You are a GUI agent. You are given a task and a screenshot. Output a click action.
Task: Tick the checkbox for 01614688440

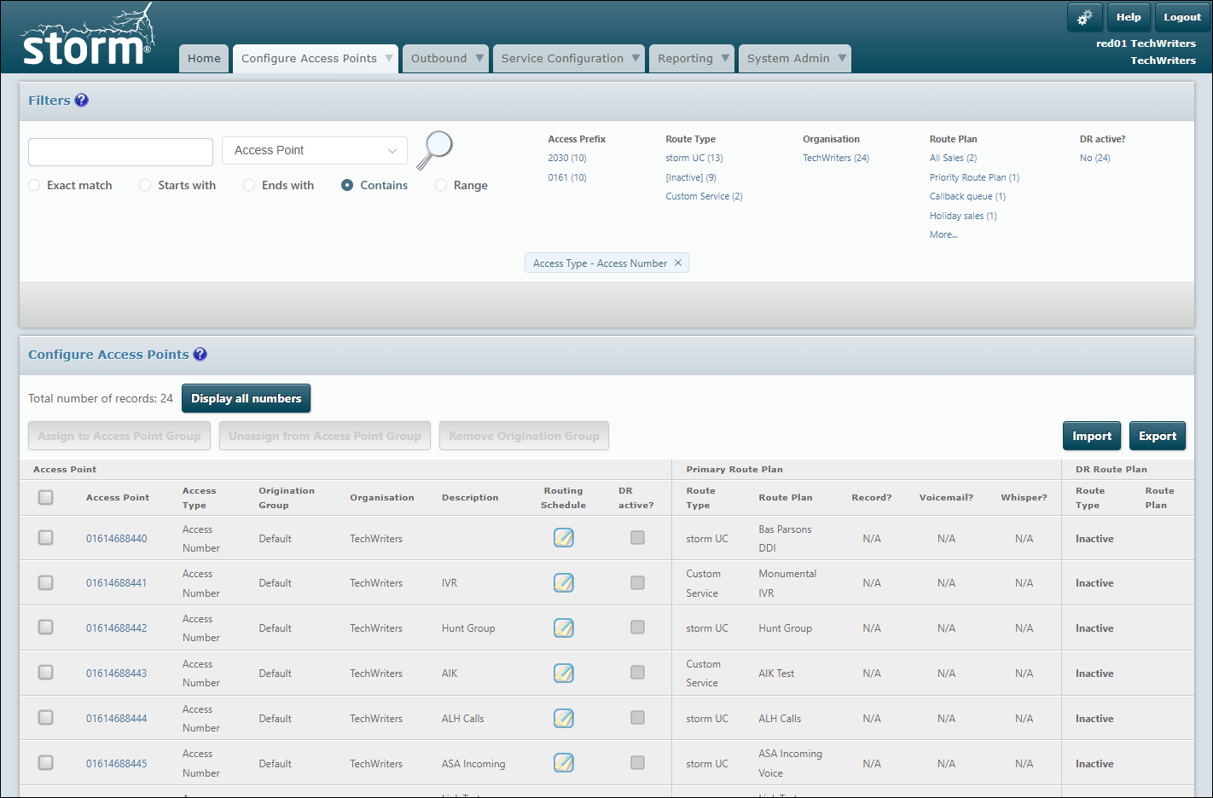pyautogui.click(x=46, y=538)
